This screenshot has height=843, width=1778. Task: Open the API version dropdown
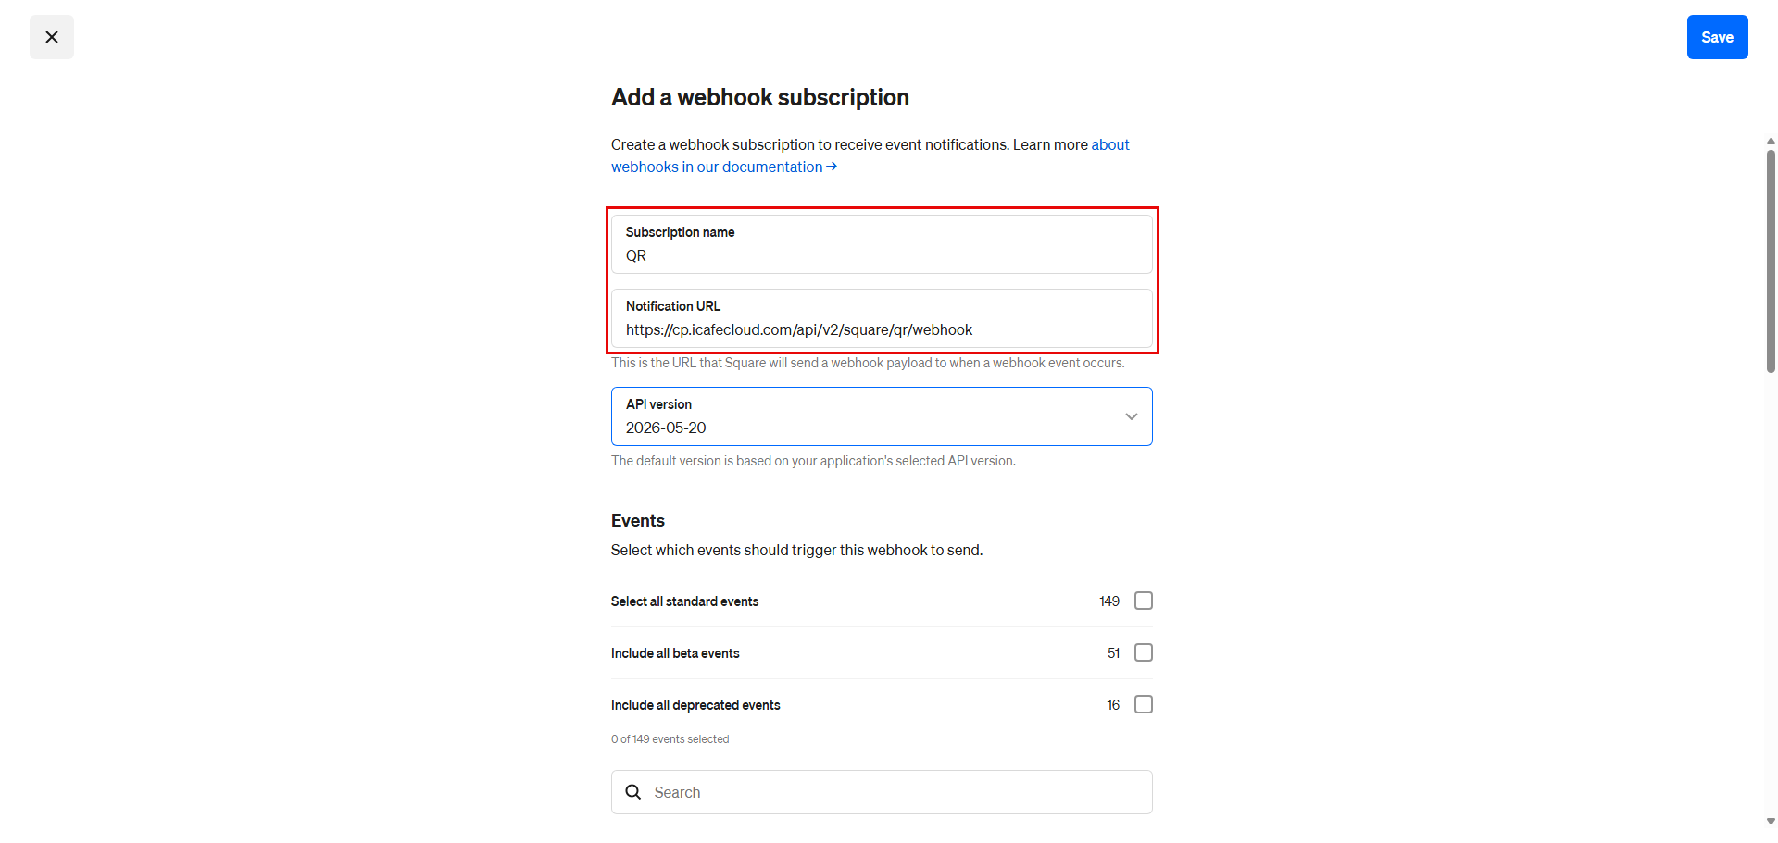(882, 416)
